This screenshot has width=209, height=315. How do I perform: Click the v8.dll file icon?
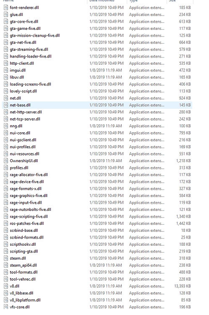pyautogui.click(x=6, y=286)
